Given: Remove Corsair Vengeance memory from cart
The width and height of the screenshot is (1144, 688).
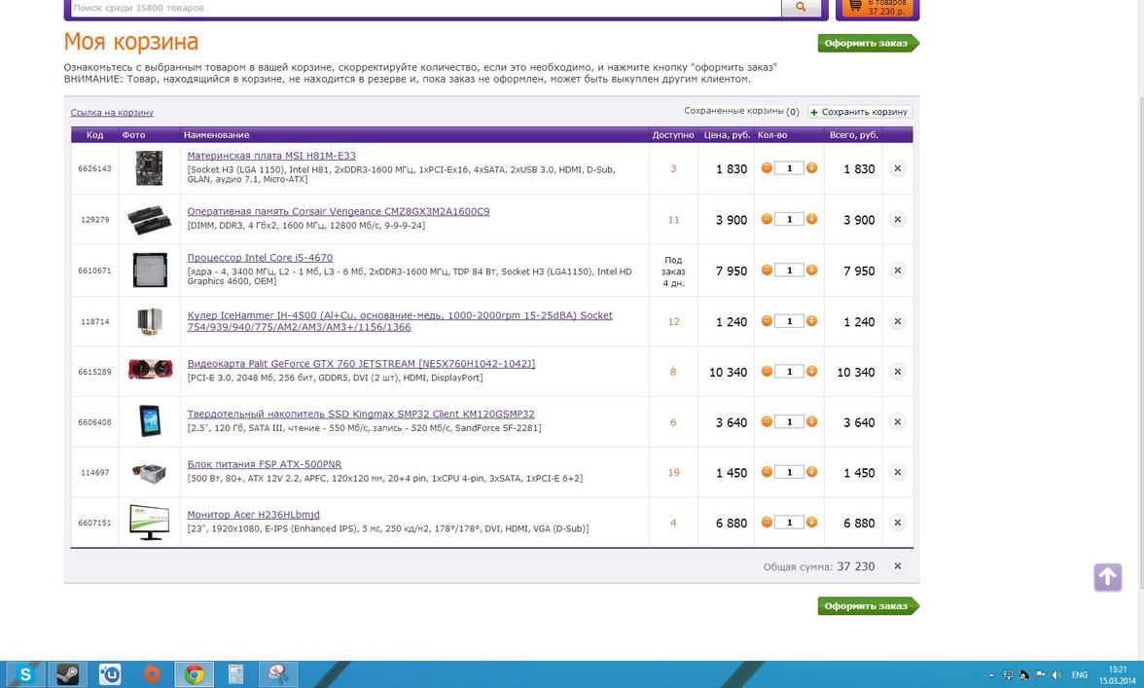Looking at the screenshot, I should 897,220.
